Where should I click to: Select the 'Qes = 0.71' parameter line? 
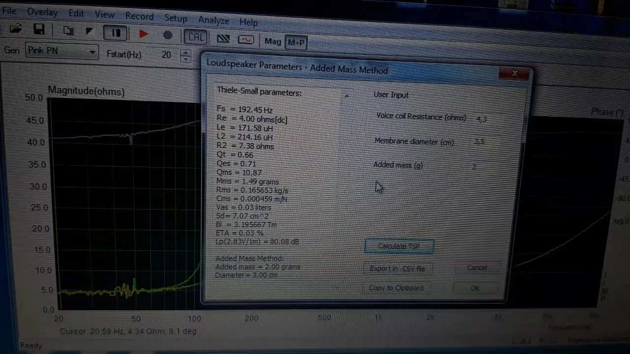pos(236,164)
